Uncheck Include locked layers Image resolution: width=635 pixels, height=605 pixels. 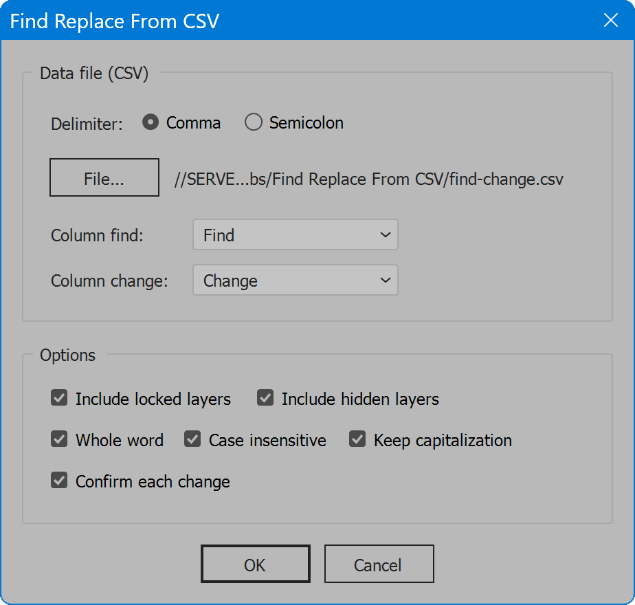tap(59, 398)
